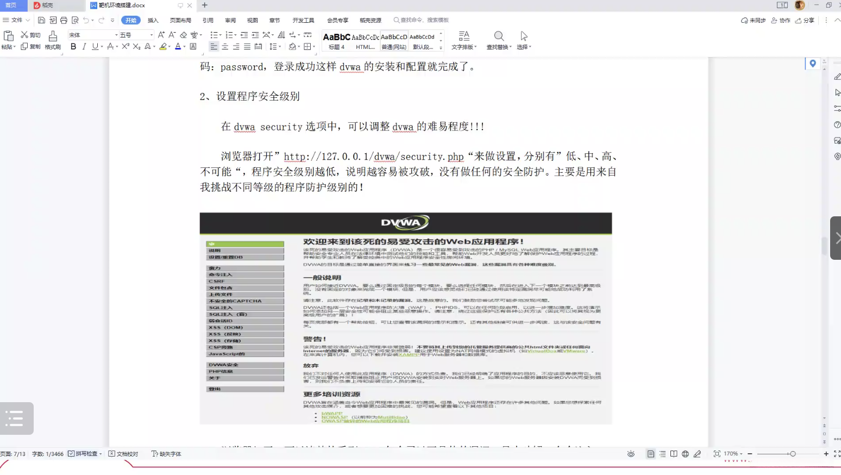Decrease paragraph indent
This screenshot has height=475, width=841.
click(x=244, y=35)
